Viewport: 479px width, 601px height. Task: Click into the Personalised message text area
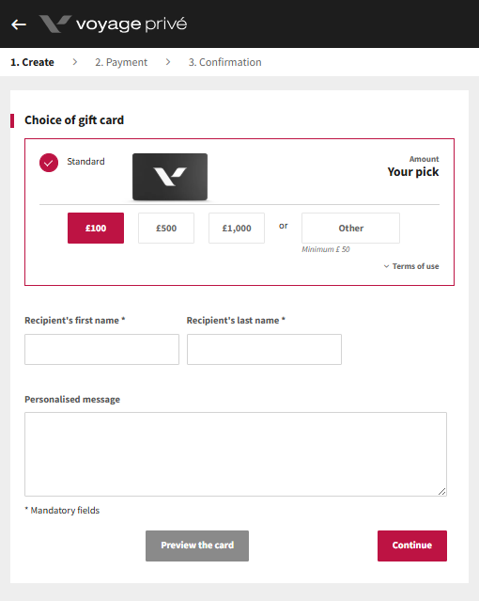coord(236,454)
